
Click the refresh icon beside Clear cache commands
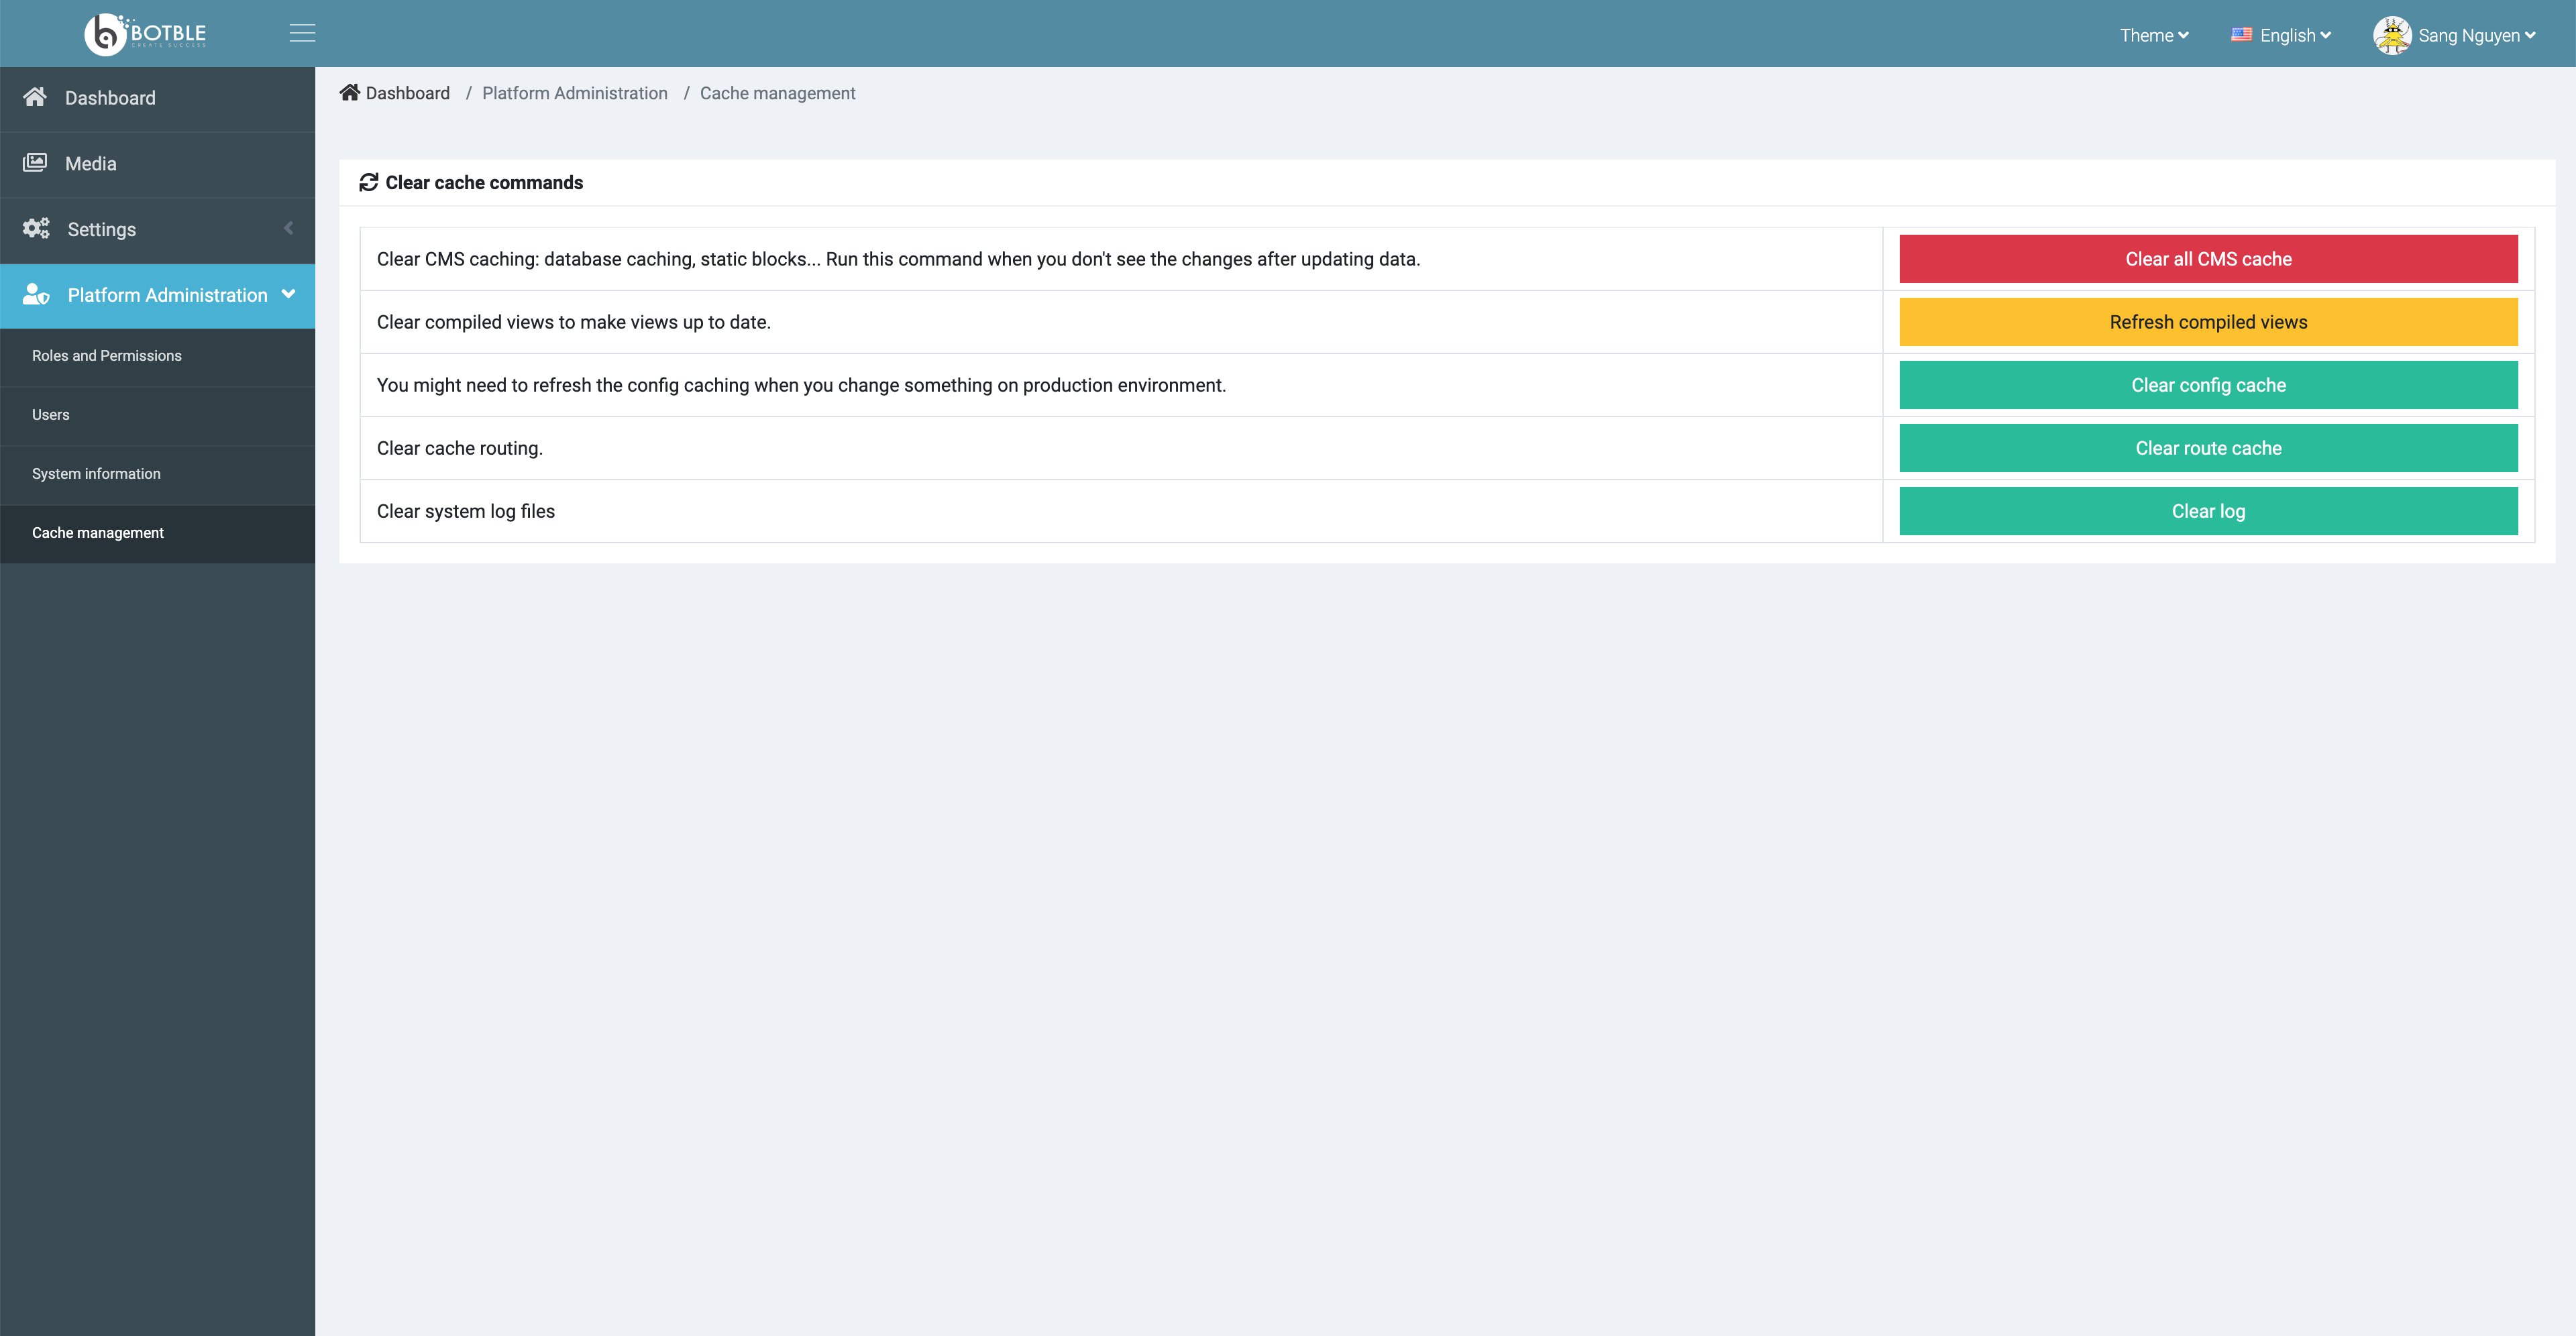pyautogui.click(x=368, y=182)
